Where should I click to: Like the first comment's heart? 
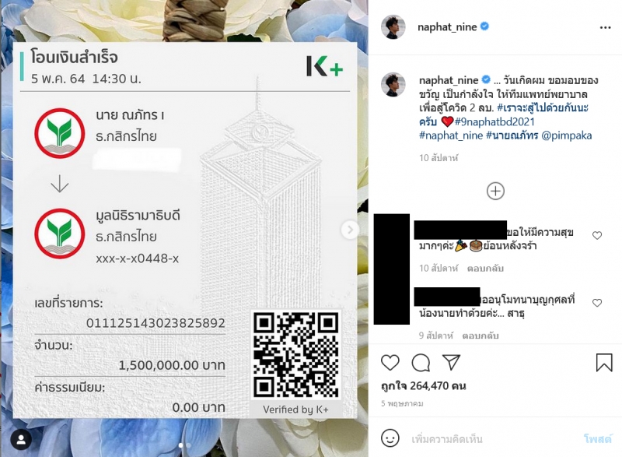tap(597, 235)
